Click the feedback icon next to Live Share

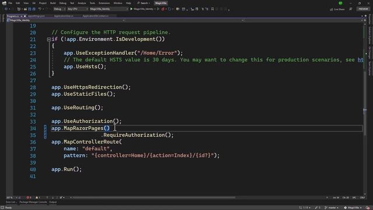[351, 9]
